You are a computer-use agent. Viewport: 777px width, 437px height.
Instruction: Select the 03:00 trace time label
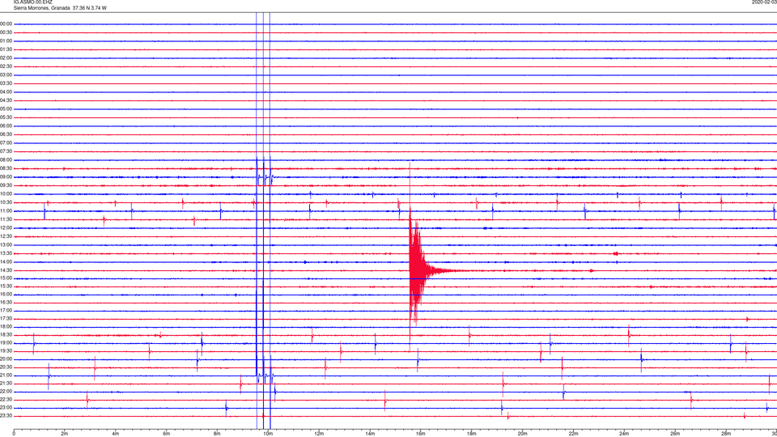[6, 74]
